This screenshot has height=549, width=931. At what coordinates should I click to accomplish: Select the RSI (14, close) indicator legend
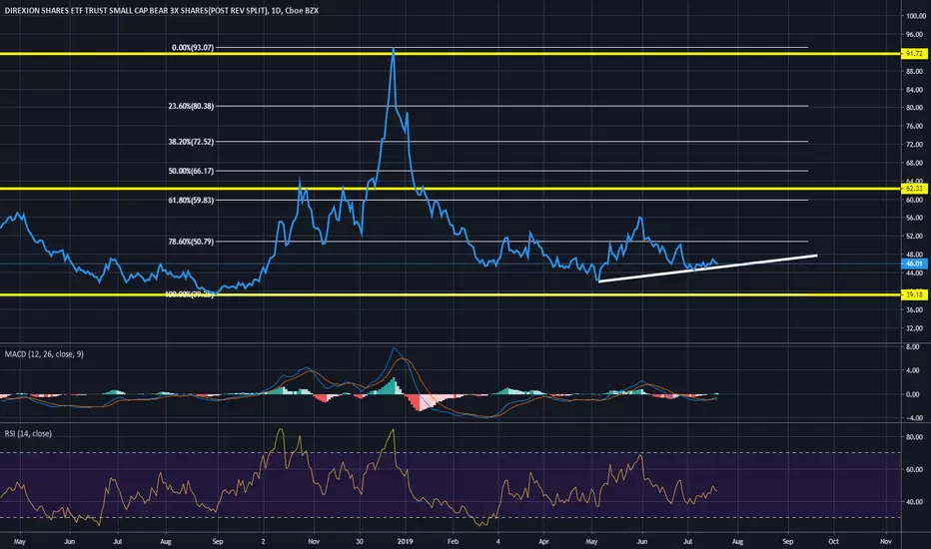(28, 434)
